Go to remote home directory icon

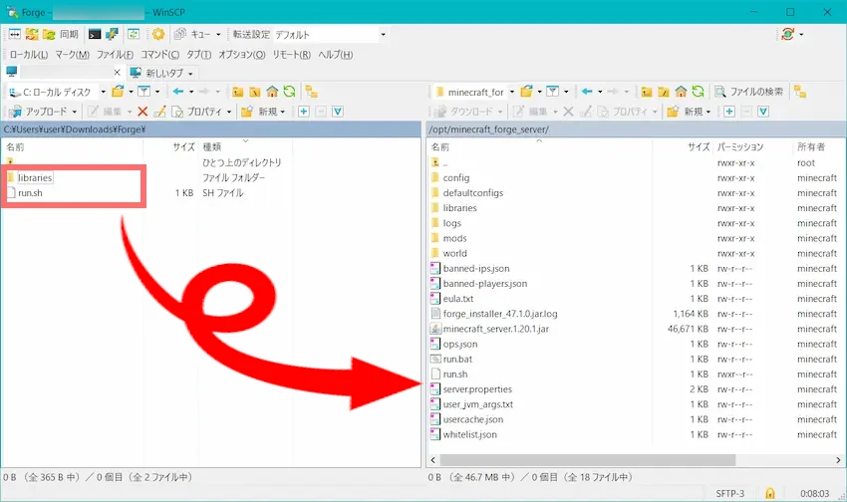[682, 92]
